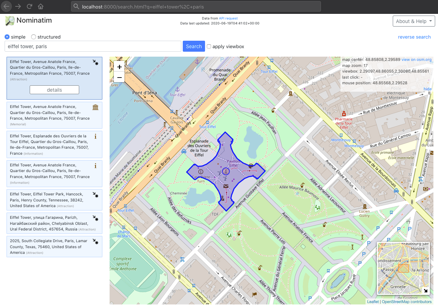
Task: Click information icon in fourth result row
Action: click(x=95, y=165)
